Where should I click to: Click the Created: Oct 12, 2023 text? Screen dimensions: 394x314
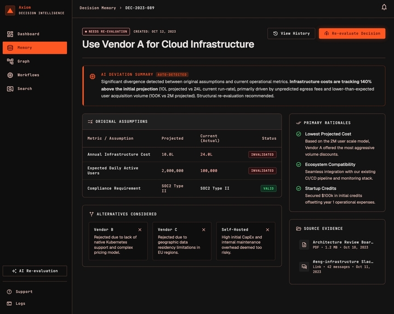pyautogui.click(x=155, y=32)
